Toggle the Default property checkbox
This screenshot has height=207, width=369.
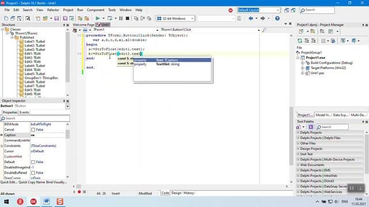(x=33, y=162)
